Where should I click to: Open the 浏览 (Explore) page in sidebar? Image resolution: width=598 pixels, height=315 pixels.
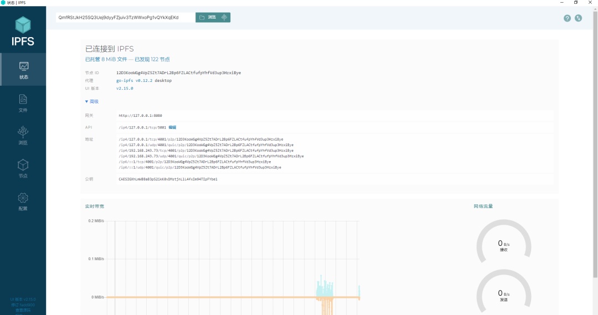pos(23,136)
